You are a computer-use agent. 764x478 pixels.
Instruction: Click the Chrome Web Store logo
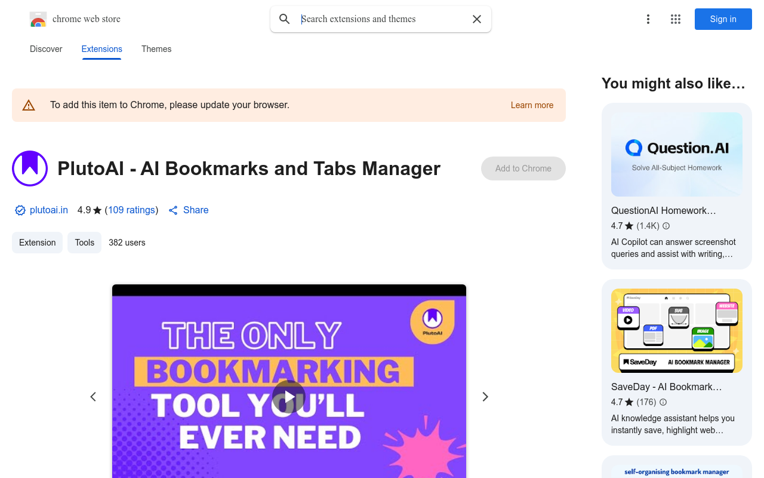(x=38, y=19)
